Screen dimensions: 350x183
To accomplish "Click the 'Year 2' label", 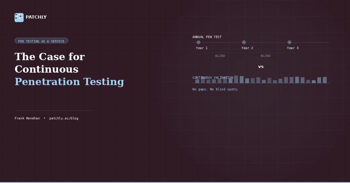I will pos(247,48).
